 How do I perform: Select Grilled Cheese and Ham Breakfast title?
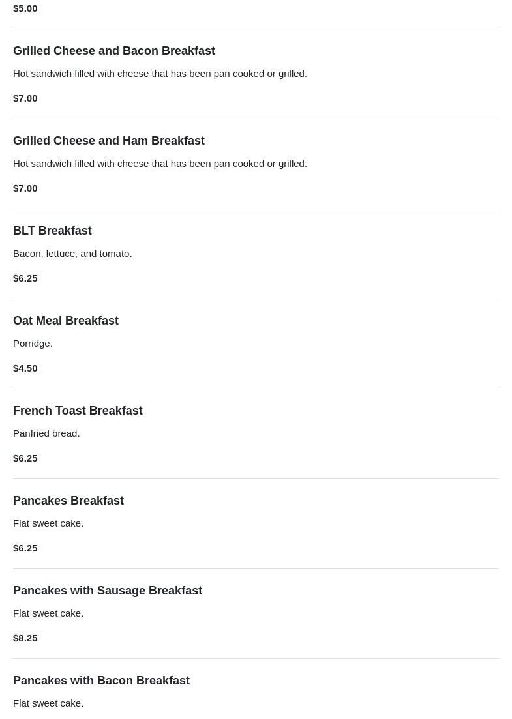tap(109, 141)
